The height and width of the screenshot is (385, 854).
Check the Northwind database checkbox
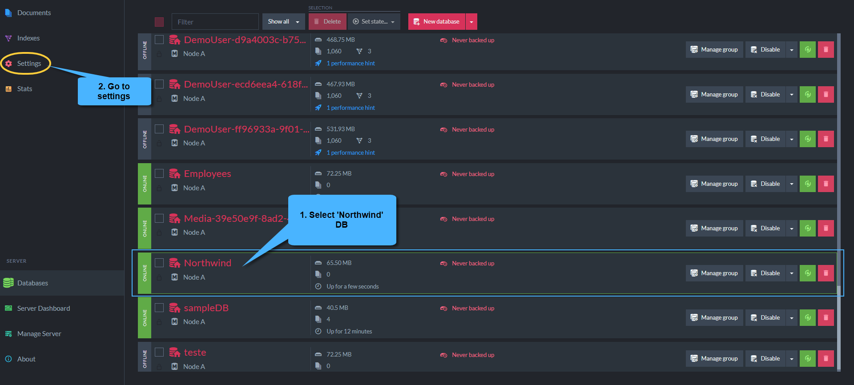(x=159, y=263)
